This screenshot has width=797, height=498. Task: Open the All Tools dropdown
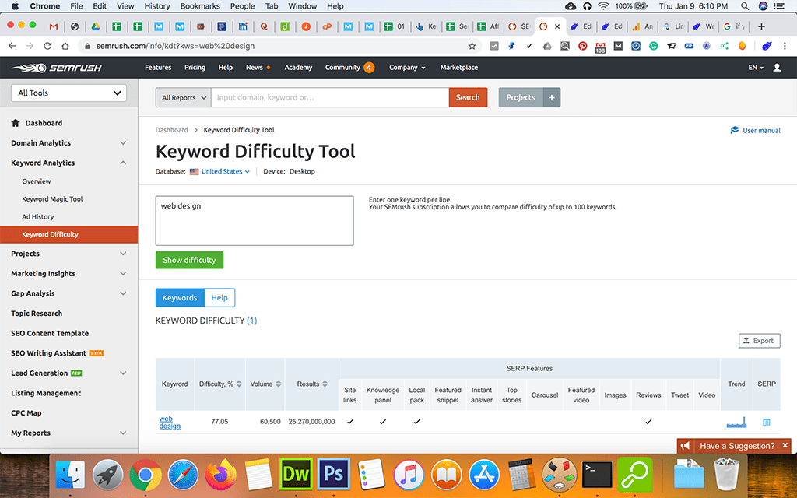point(68,93)
